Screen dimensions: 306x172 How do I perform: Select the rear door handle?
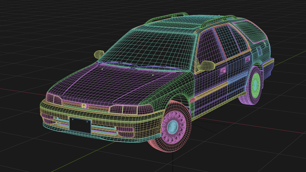tap(248, 59)
